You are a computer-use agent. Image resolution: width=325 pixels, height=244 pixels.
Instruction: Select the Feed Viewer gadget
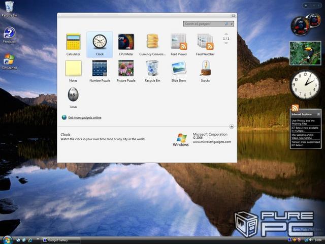click(179, 45)
